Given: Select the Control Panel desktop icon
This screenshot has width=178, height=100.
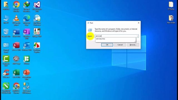Looking at the screenshot, I should coord(6,47).
